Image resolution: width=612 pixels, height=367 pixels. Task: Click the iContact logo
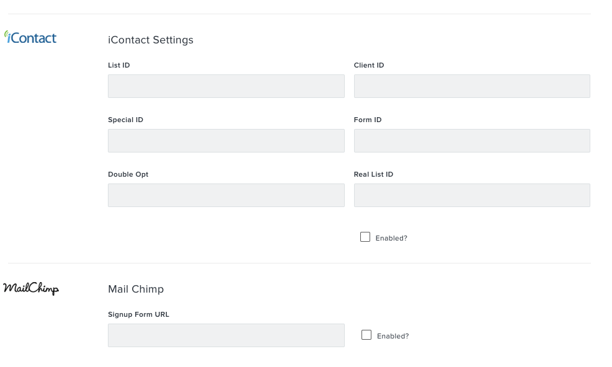(x=30, y=37)
